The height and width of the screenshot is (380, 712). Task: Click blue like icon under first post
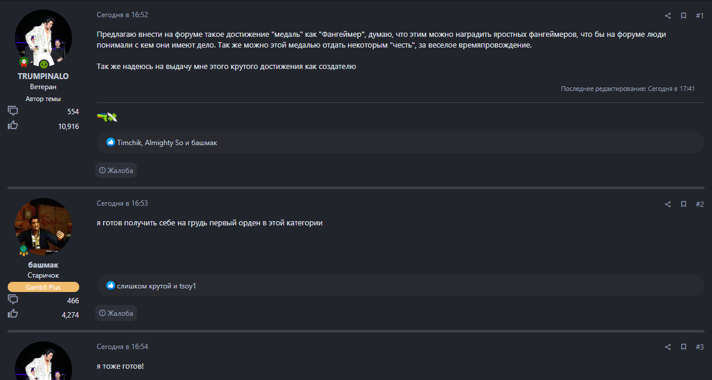111,143
